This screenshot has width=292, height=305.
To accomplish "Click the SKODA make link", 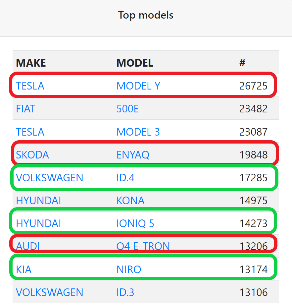I will [x=32, y=154].
